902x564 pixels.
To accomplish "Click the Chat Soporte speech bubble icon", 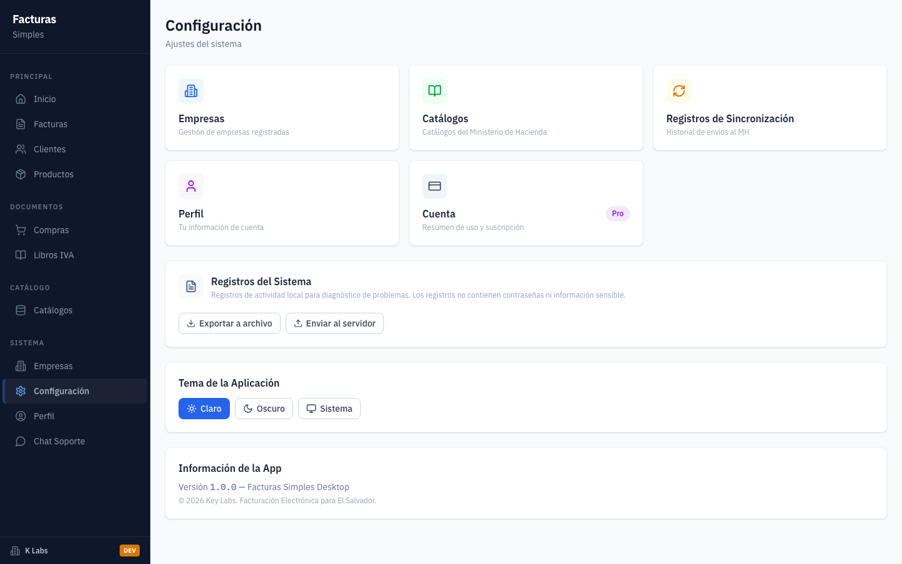I will (x=21, y=441).
